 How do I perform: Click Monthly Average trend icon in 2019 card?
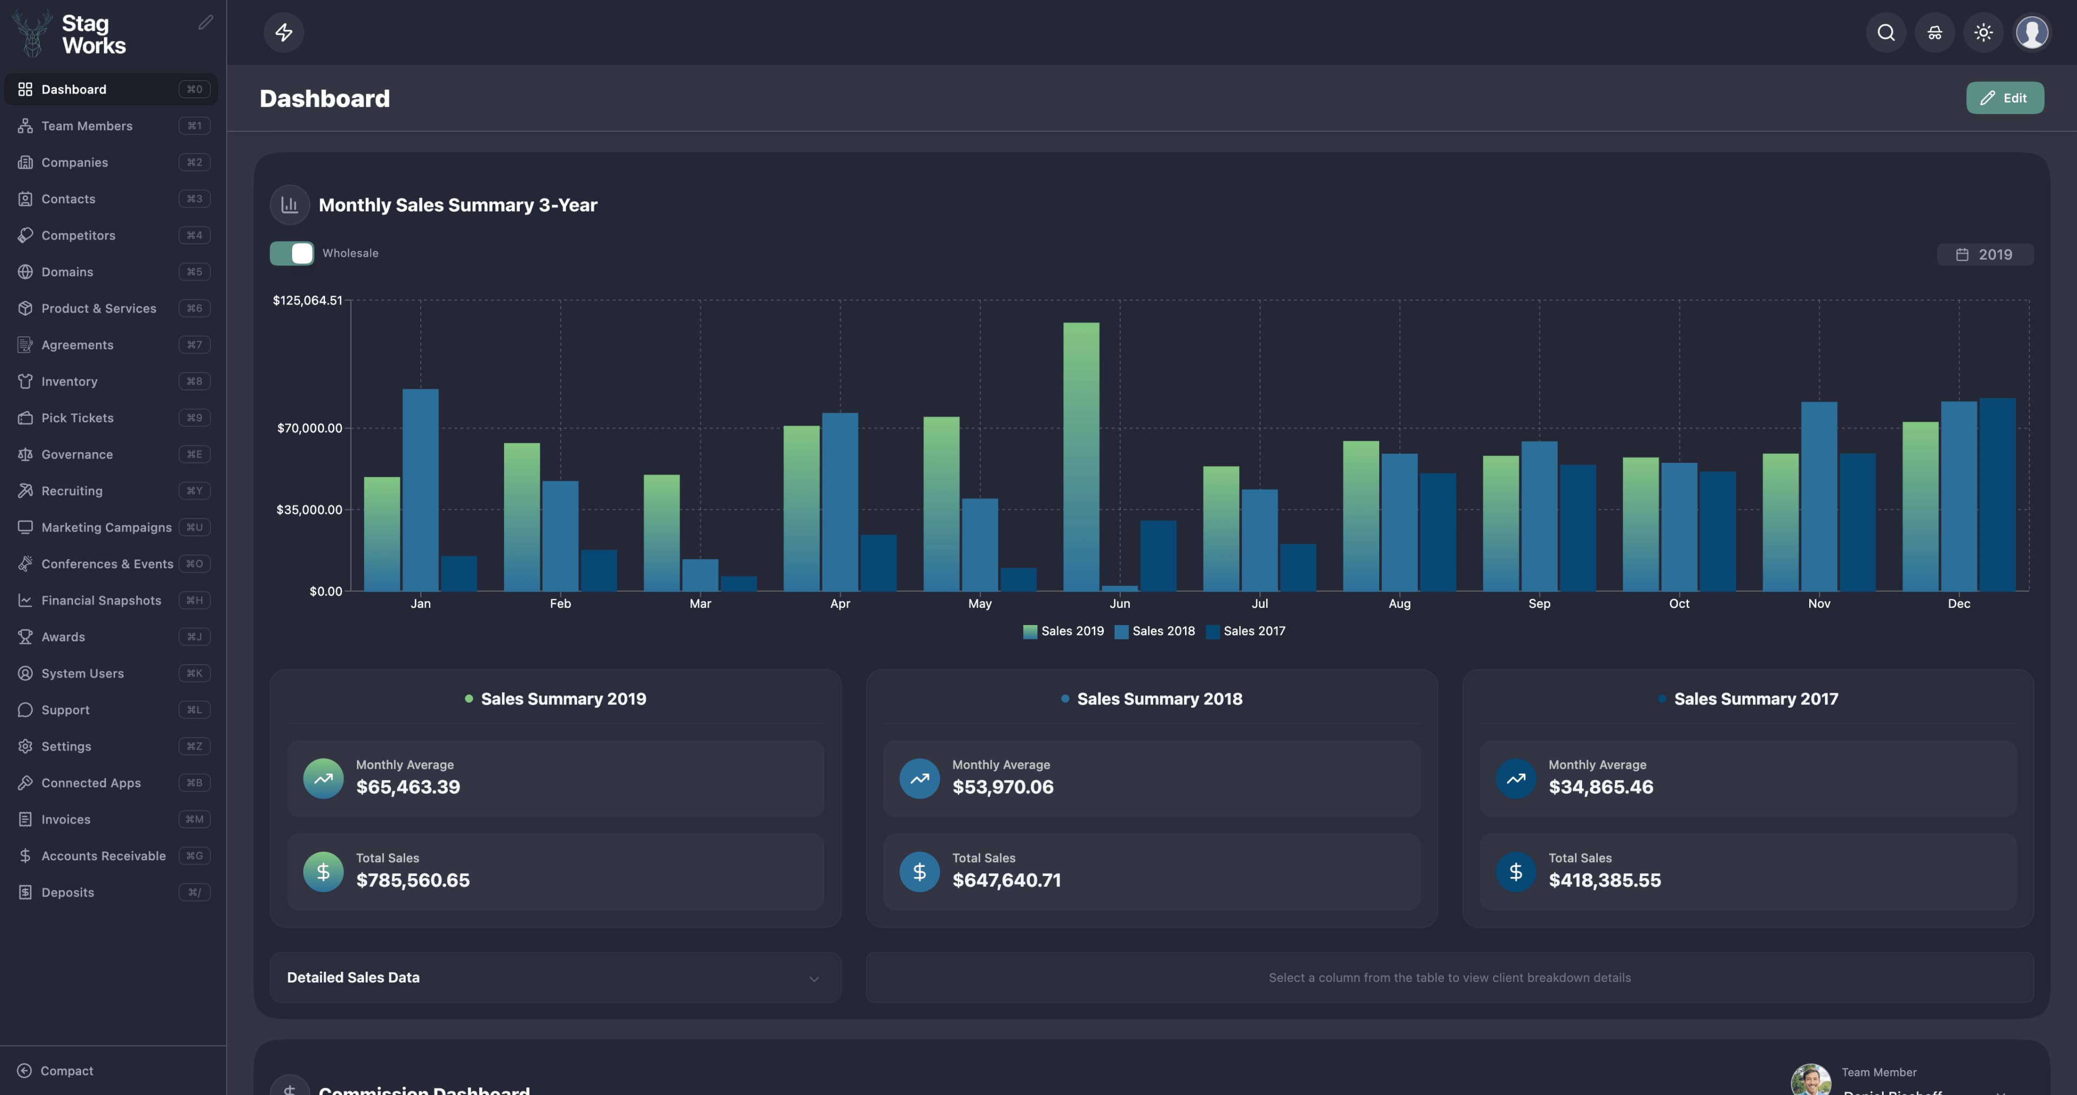point(323,778)
